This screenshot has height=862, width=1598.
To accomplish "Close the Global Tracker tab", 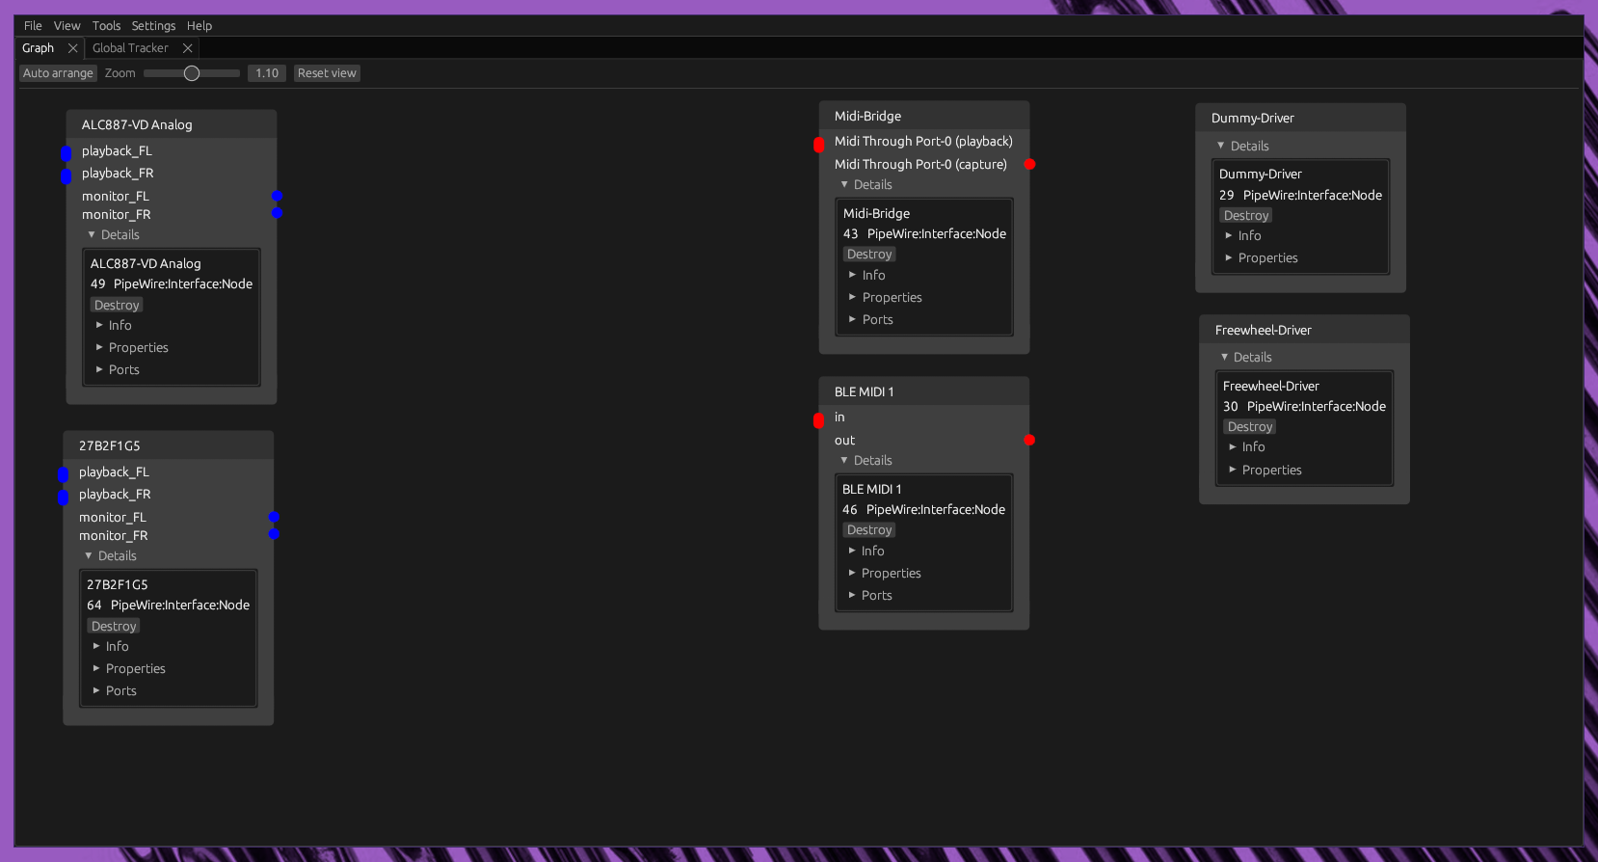I will tap(188, 48).
